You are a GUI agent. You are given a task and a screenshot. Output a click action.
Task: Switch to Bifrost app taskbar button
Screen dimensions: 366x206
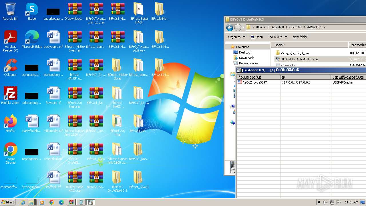click(90, 202)
